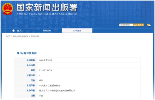Viewport: 155px width, 100px height.
Task: Select the 语种 label cell
Action: click(26, 96)
